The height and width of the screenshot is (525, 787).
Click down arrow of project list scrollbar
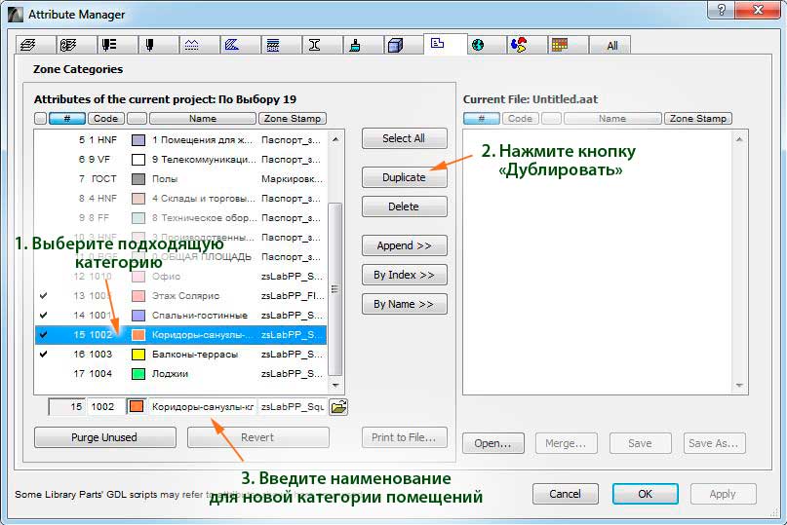pos(335,385)
